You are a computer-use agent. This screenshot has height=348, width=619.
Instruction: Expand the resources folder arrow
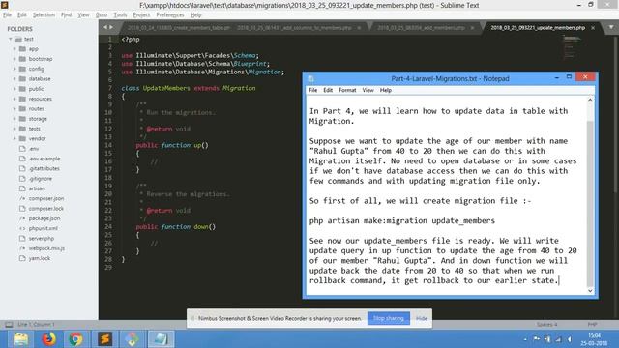click(x=15, y=99)
